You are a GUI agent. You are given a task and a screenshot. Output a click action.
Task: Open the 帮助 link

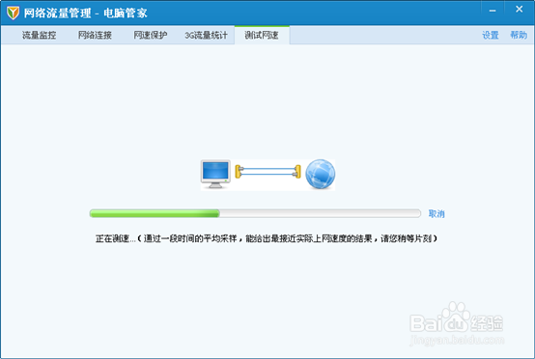tap(519, 35)
